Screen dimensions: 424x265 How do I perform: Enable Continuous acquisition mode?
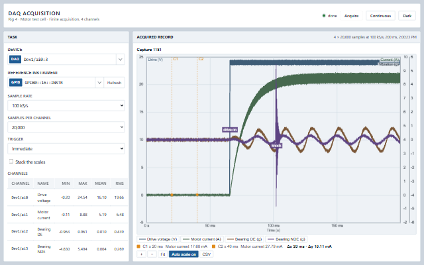[380, 16]
